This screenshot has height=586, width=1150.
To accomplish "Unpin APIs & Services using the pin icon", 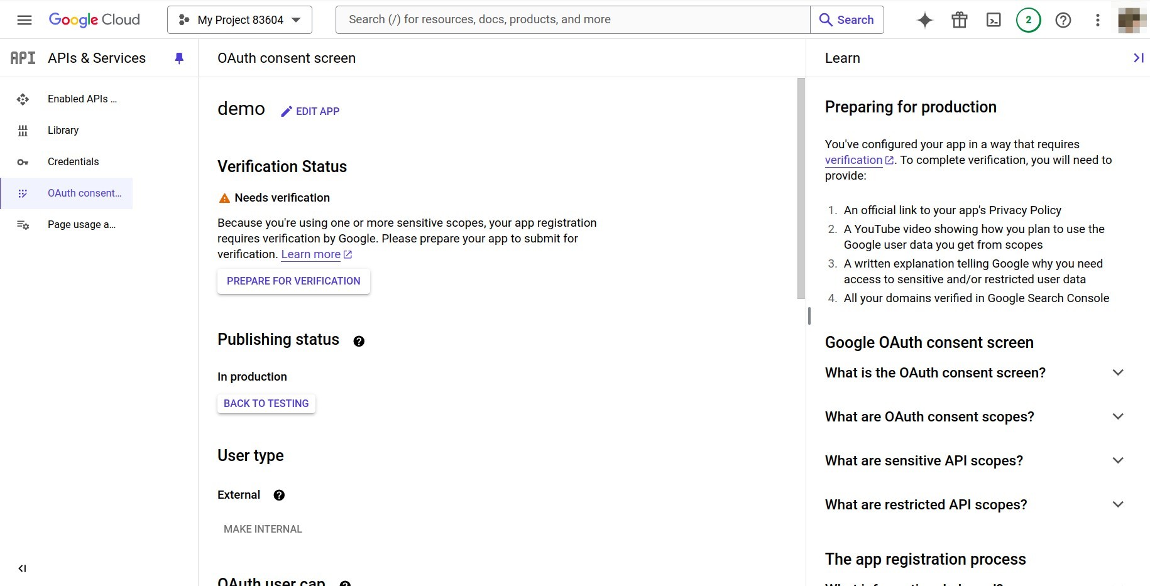I will [x=179, y=58].
